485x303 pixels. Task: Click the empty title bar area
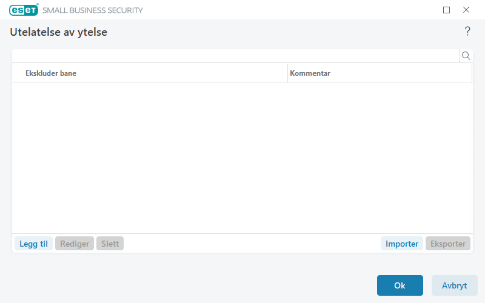[291, 10]
